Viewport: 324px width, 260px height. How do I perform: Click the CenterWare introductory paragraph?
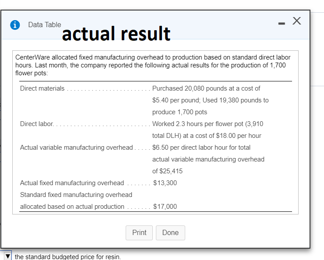coord(150,65)
